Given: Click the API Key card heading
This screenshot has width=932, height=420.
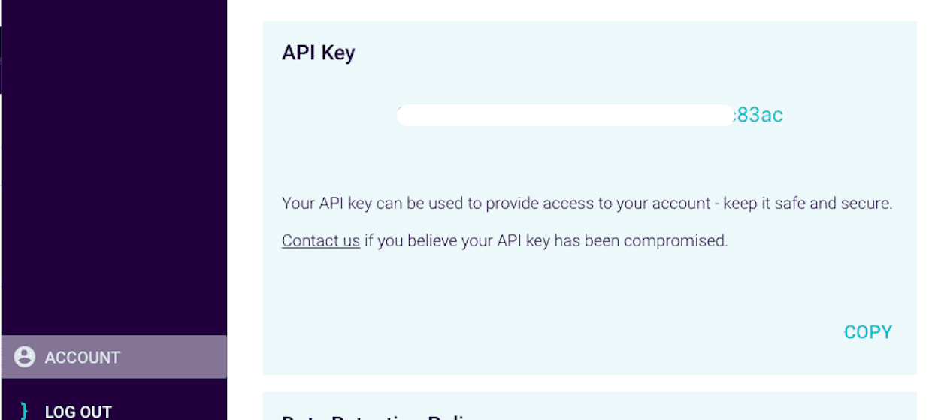Looking at the screenshot, I should 318,53.
